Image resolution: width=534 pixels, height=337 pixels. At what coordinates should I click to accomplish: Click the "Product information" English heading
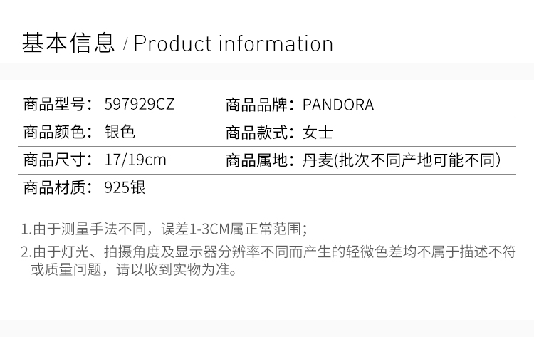pyautogui.click(x=234, y=43)
